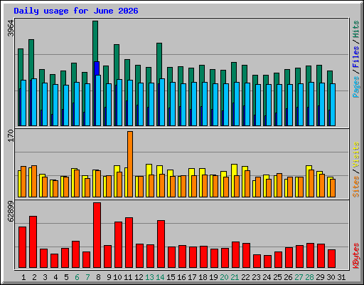The image size is (364, 285).
Task: Click the 3964 axis maximum label
Action: pyautogui.click(x=11, y=28)
